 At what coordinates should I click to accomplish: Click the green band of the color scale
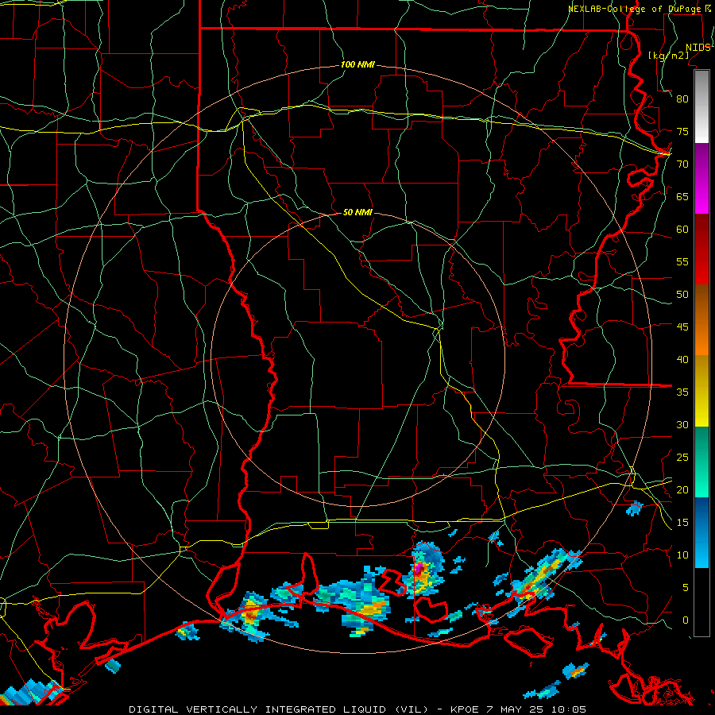pyautogui.click(x=701, y=462)
